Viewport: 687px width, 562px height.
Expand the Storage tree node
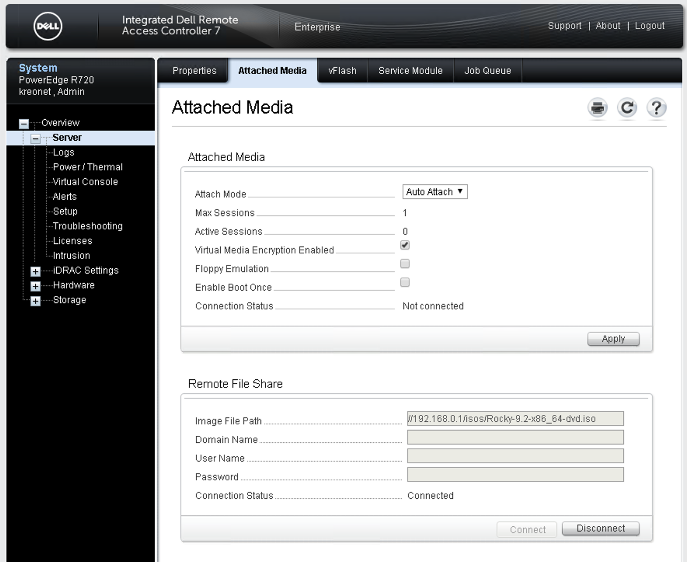[x=35, y=301]
